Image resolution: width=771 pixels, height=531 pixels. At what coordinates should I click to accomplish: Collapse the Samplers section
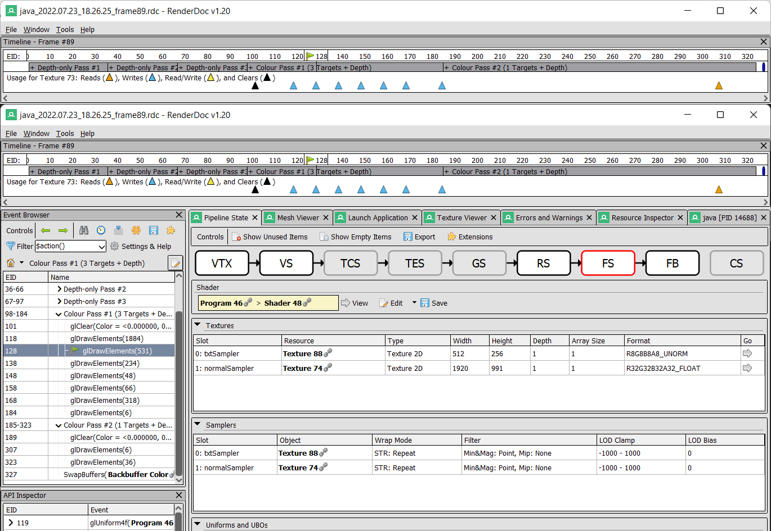click(x=198, y=425)
